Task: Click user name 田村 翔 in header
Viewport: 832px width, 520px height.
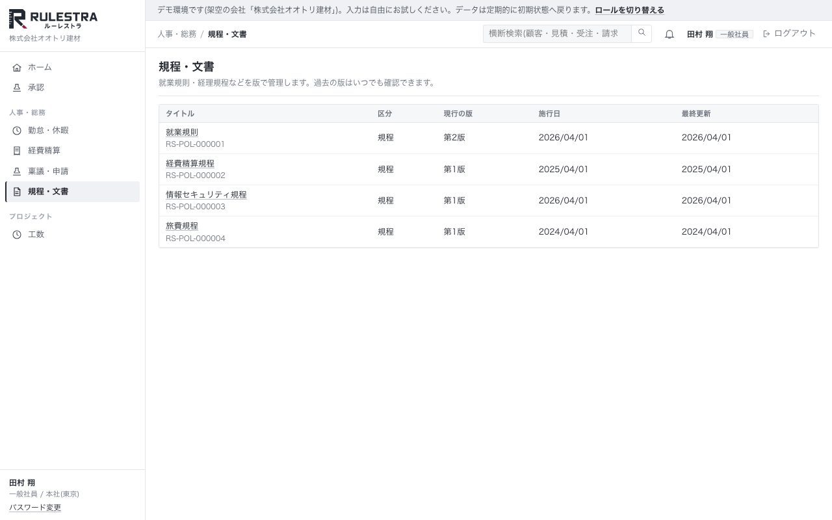Action: [x=700, y=34]
